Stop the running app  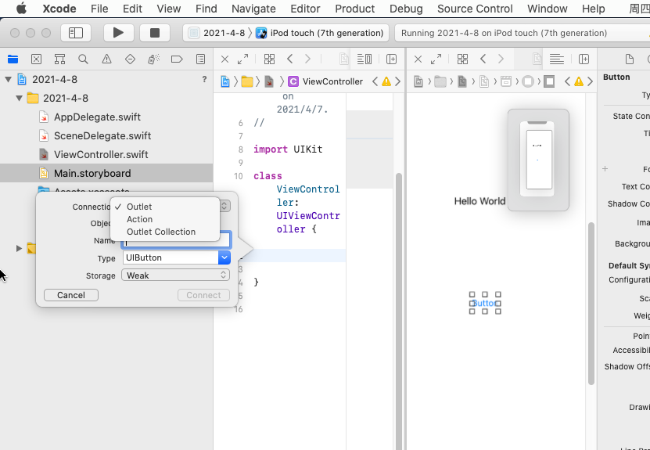pos(155,33)
